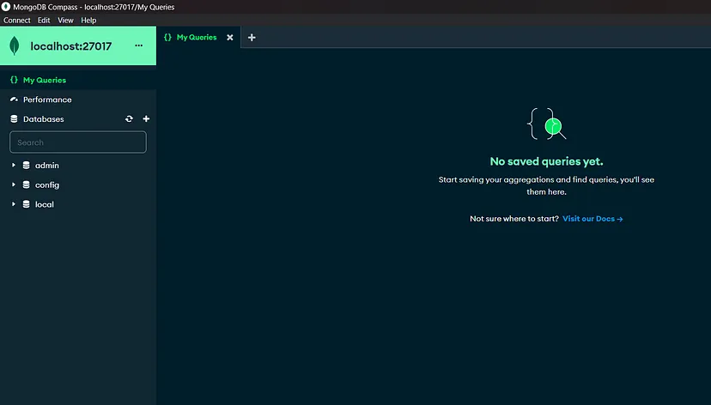Click the MongoDB leaf logo icon
Viewport: 711px width, 405px height.
click(15, 45)
